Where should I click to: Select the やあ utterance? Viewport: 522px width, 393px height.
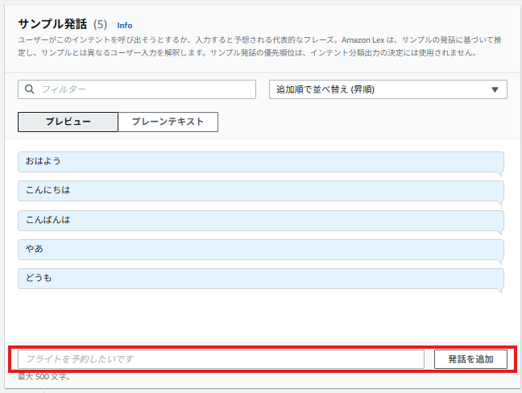pos(261,250)
